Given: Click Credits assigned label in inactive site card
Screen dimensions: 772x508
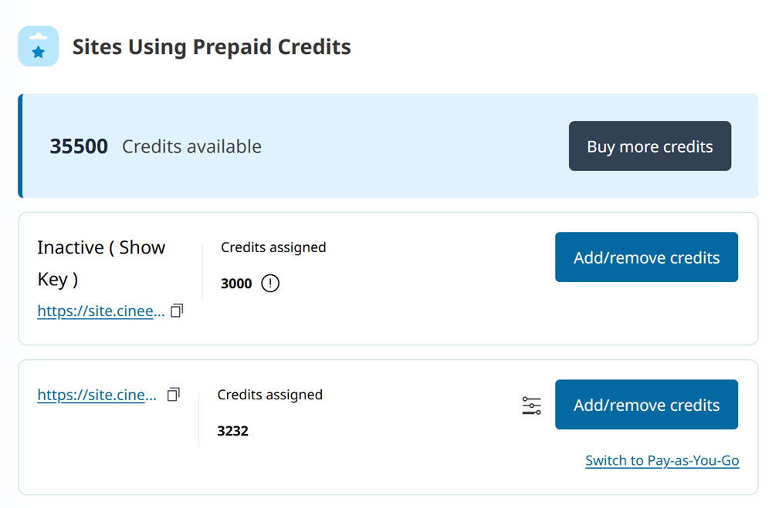Looking at the screenshot, I should 273,247.
